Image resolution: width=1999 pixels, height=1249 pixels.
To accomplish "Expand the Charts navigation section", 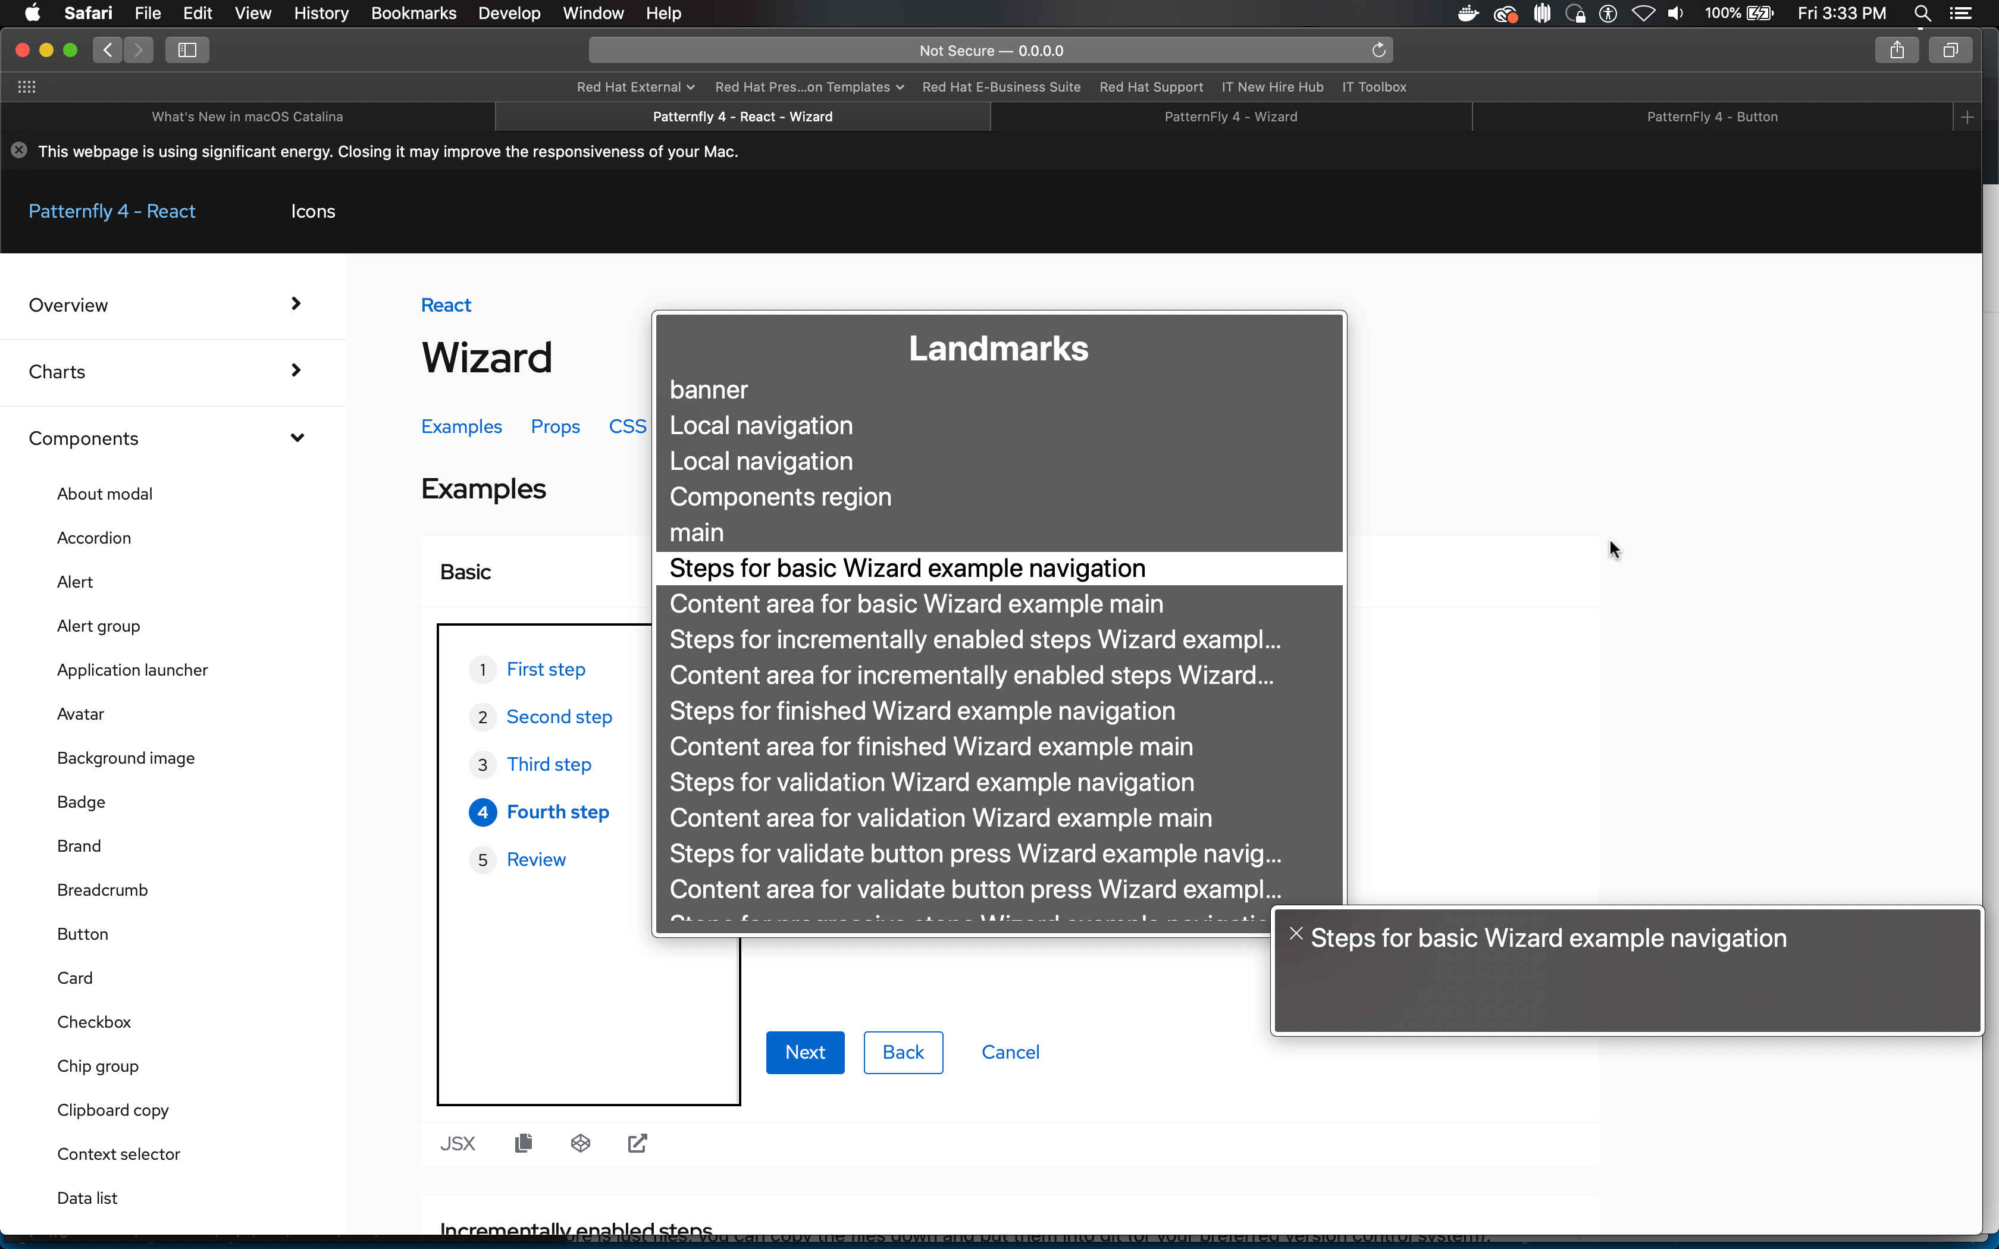I will pyautogui.click(x=296, y=371).
